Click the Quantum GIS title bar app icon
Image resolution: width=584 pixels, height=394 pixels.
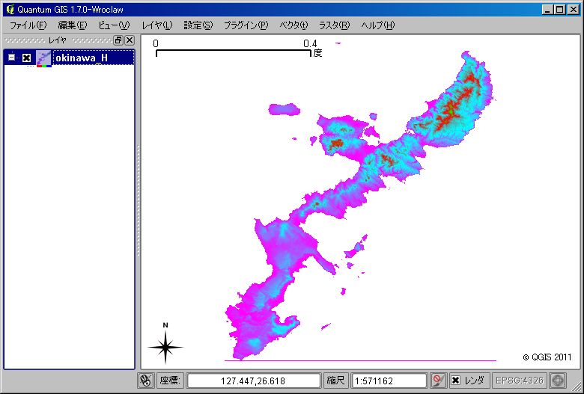10,9
